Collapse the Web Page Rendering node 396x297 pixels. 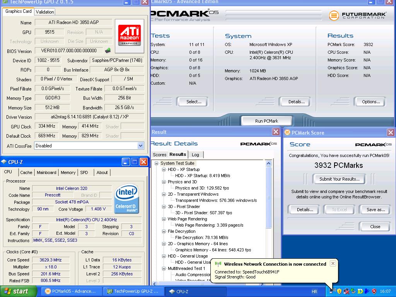(x=164, y=219)
